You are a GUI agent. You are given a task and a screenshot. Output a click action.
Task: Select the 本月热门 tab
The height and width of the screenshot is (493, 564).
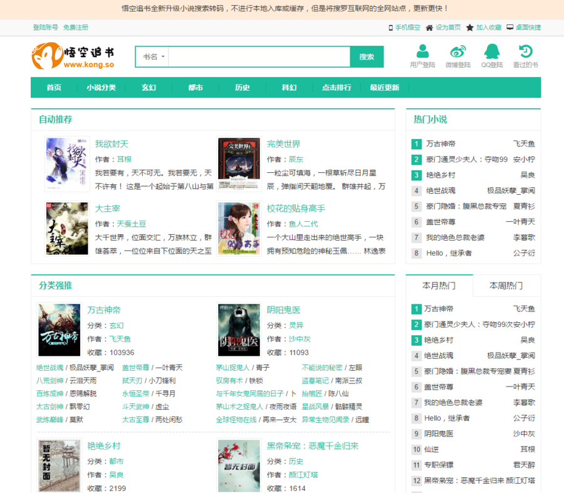pos(439,286)
